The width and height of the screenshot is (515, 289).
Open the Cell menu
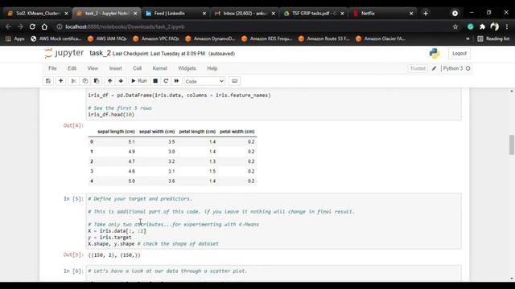pyautogui.click(x=138, y=68)
